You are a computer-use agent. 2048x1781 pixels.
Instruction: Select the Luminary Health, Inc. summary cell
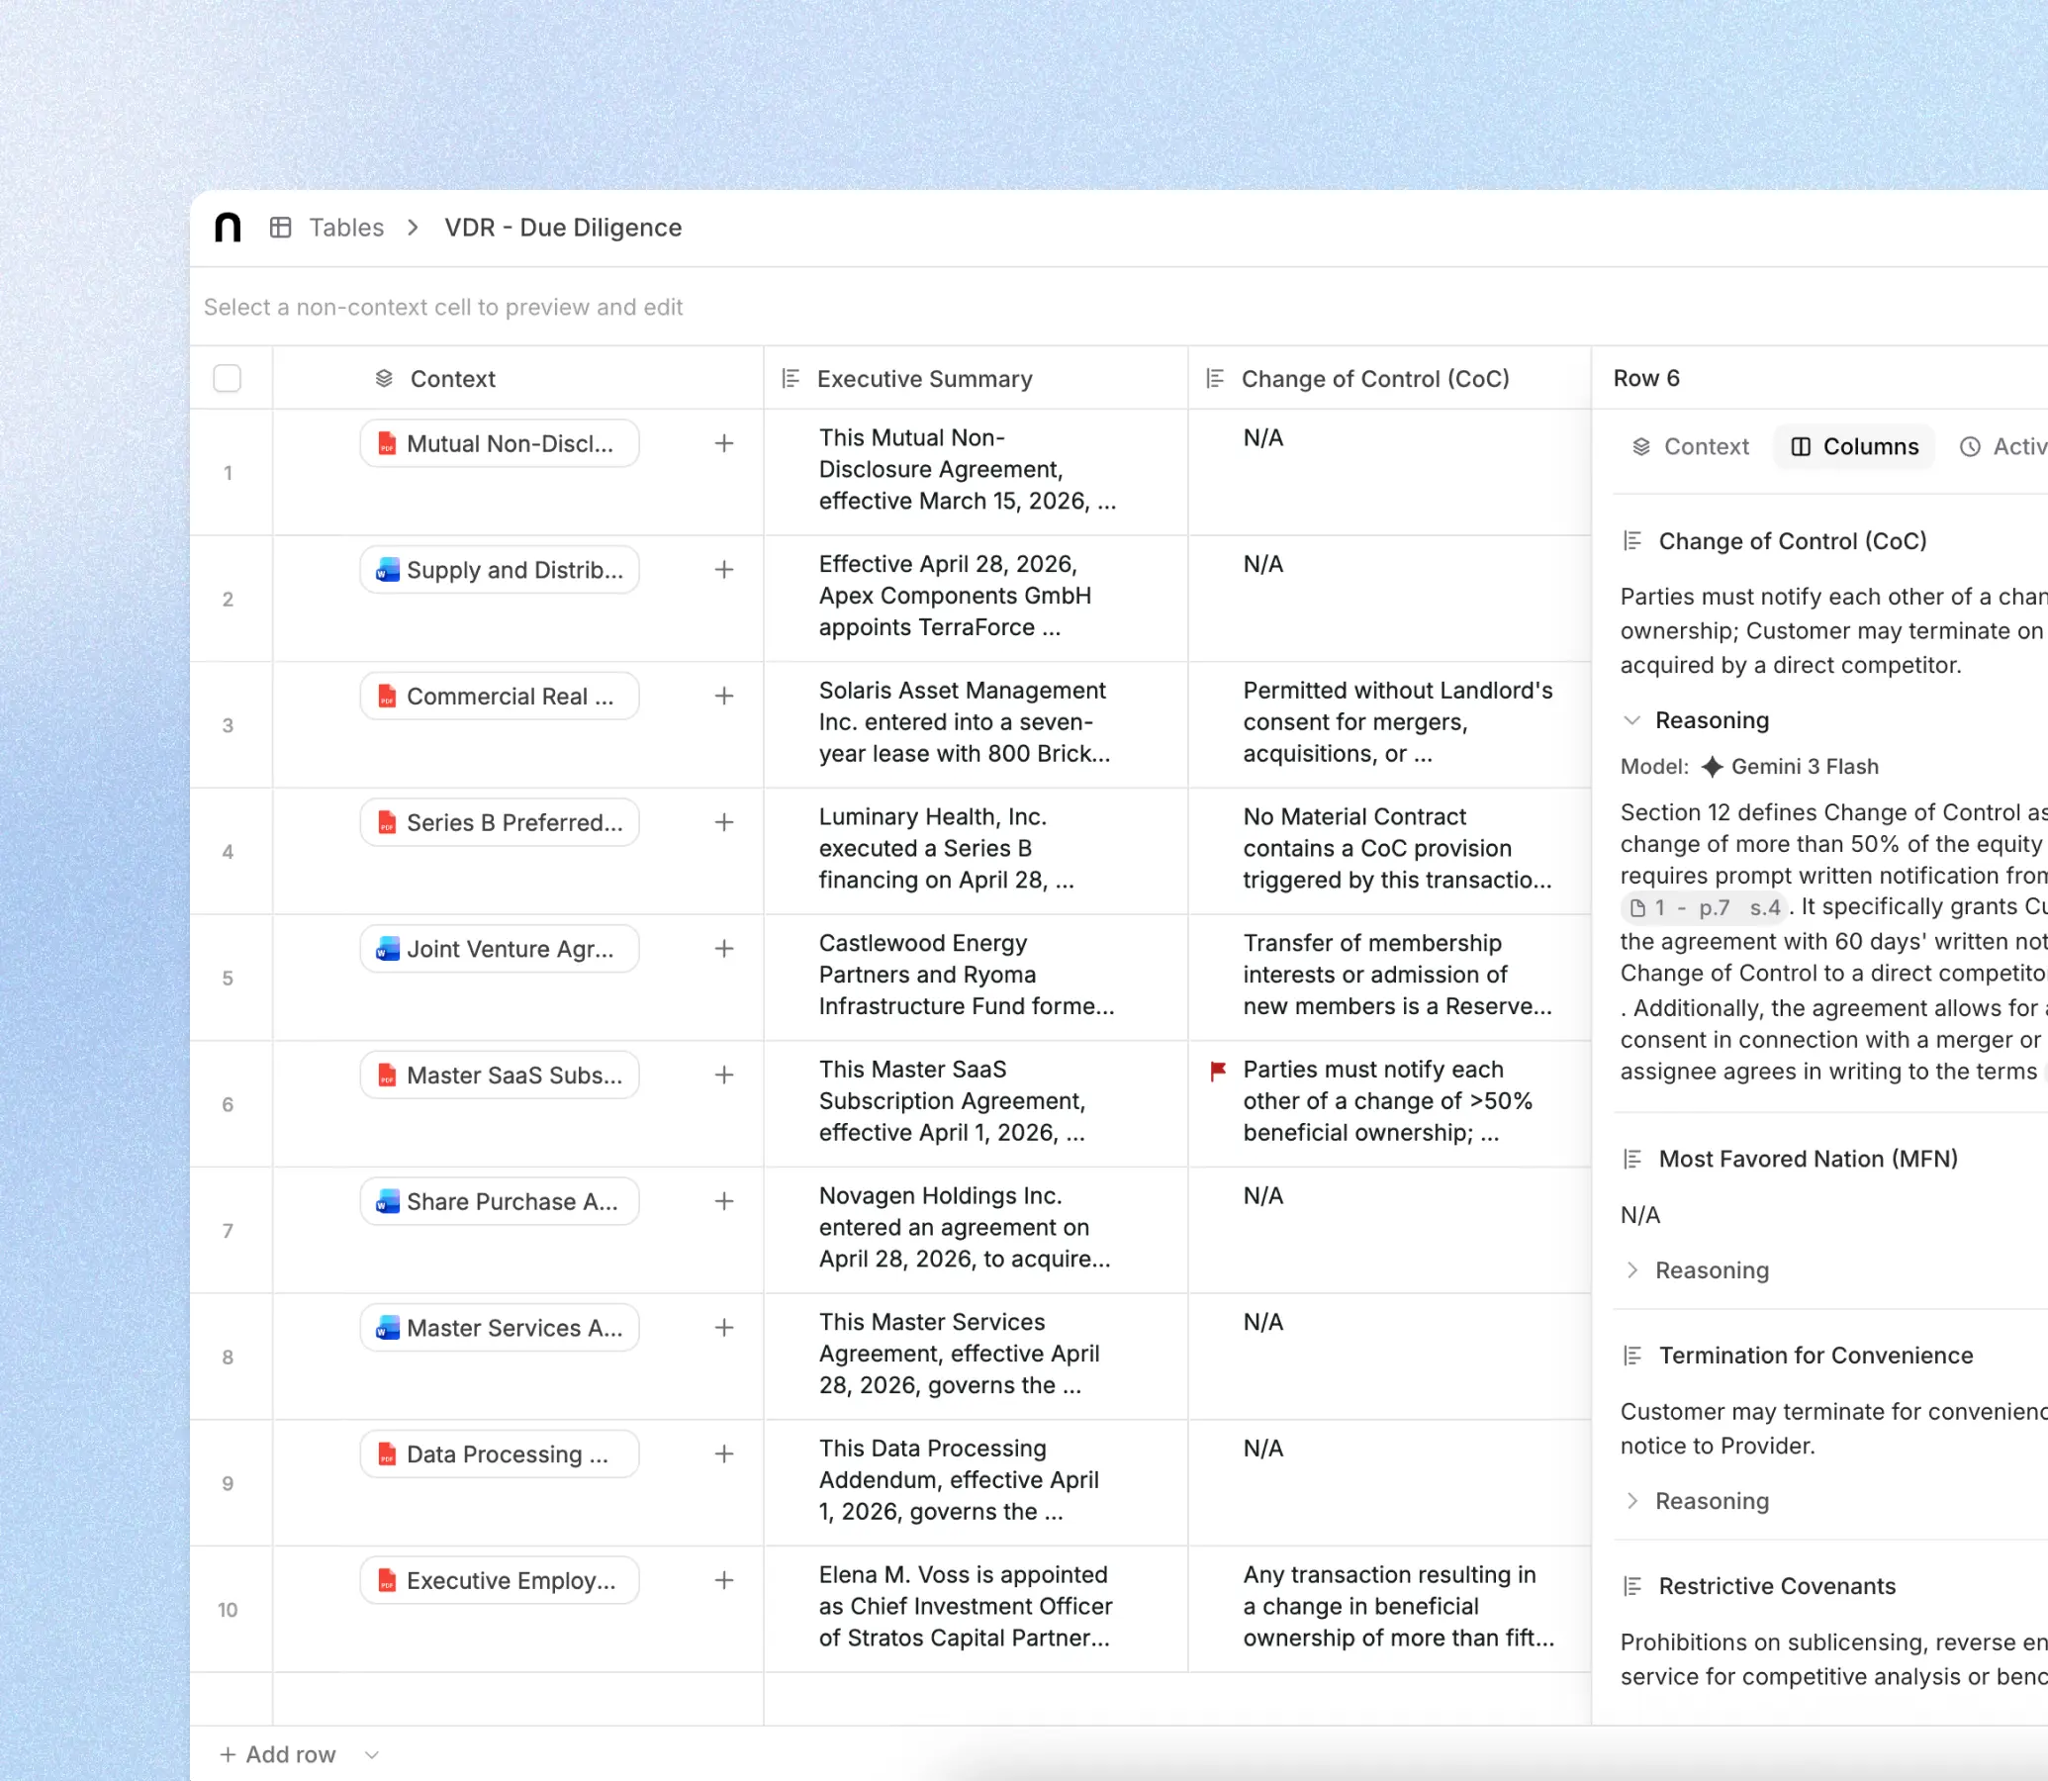pos(976,851)
